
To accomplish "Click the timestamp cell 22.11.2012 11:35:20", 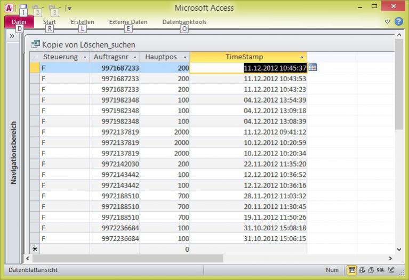I will tap(248, 164).
